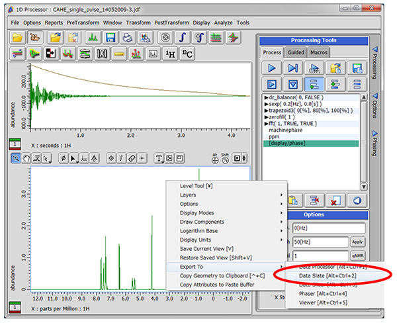Click the red X delete icon below process list
This screenshot has width=397, height=323.
point(335,201)
